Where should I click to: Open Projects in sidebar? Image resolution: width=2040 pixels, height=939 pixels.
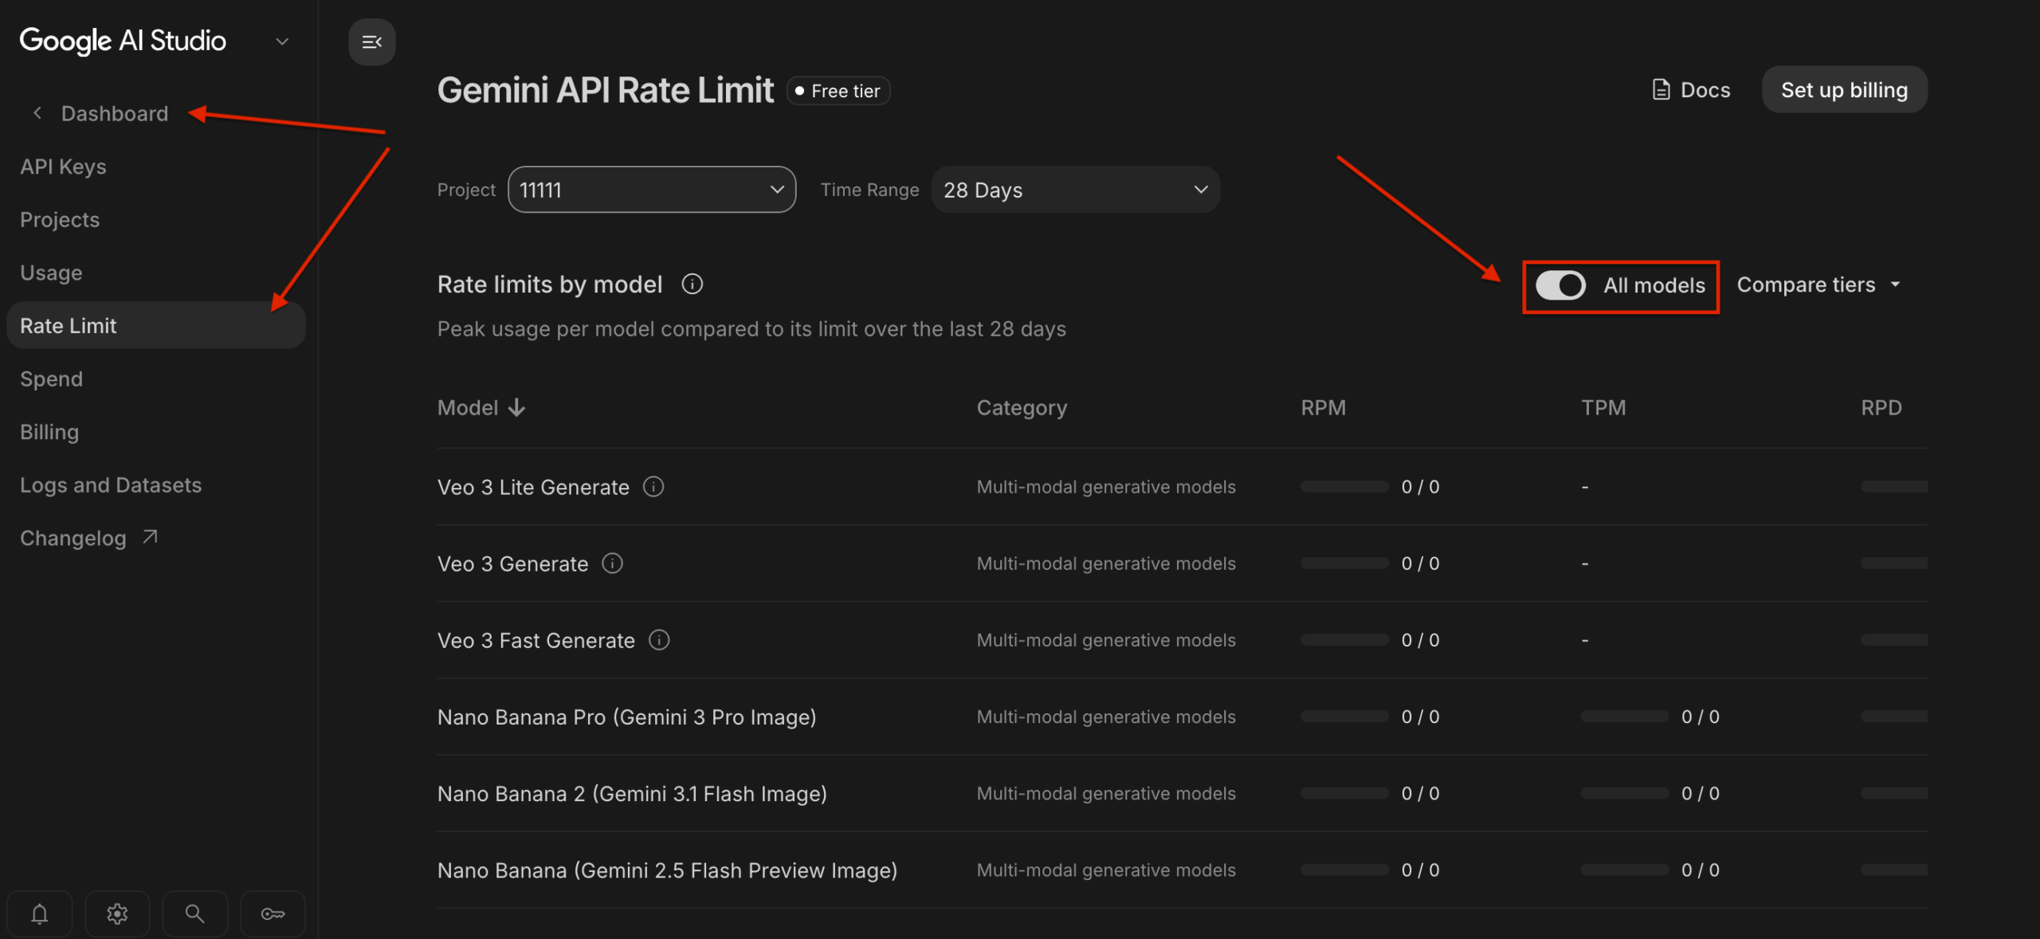(x=60, y=220)
